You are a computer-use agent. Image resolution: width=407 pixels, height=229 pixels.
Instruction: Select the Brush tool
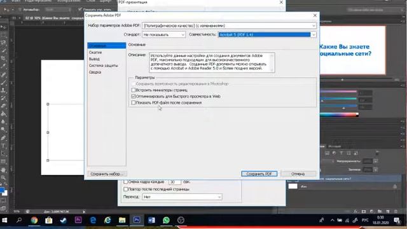click(x=3, y=83)
